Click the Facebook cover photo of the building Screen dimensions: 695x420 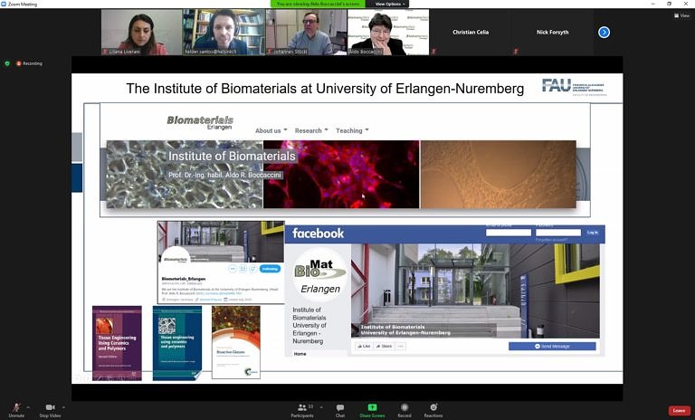475,291
